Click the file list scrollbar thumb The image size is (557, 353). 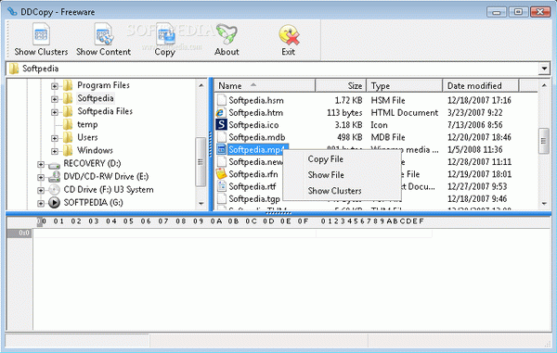point(544,141)
